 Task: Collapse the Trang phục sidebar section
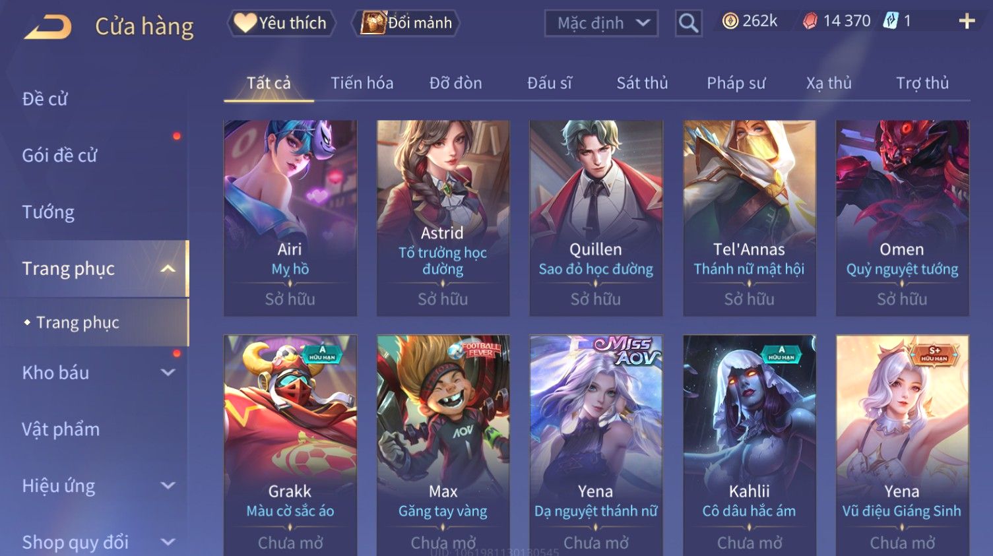tap(168, 268)
